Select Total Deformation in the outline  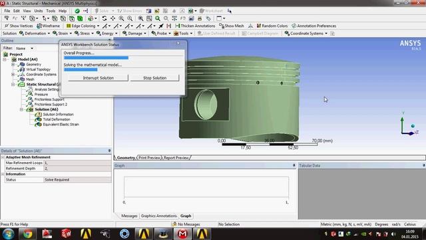[57, 119]
